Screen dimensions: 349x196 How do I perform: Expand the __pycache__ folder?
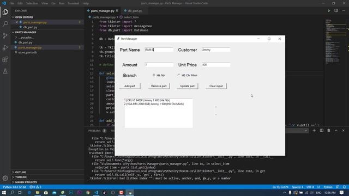26,38
